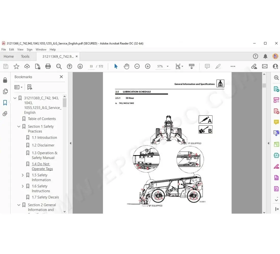Collapse the Section 1 Safety Practices bookmark
The height and width of the screenshot is (254, 280).
(x=19, y=126)
